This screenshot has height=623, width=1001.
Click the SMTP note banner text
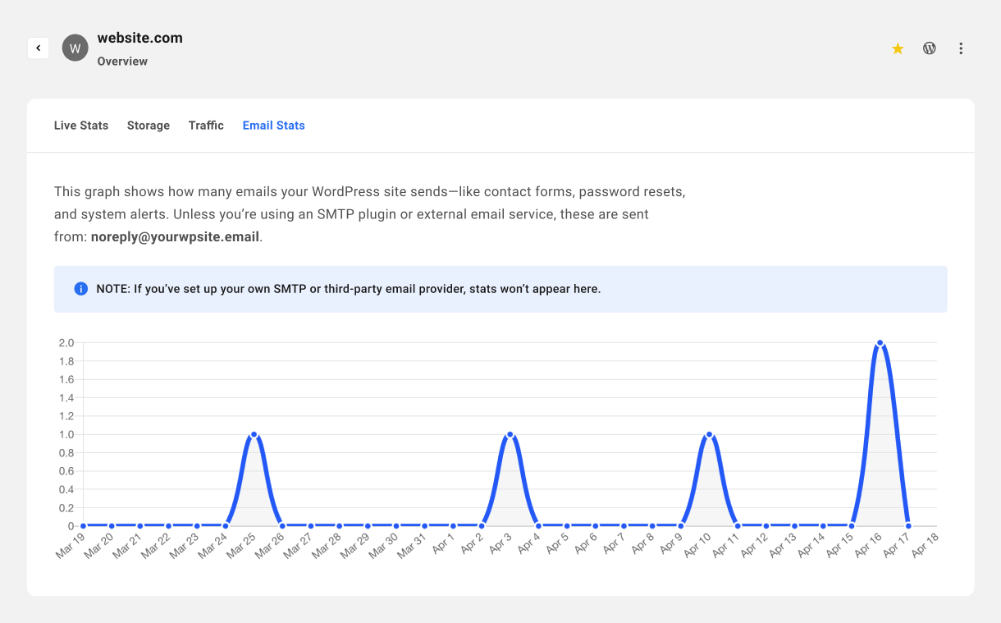coord(349,289)
